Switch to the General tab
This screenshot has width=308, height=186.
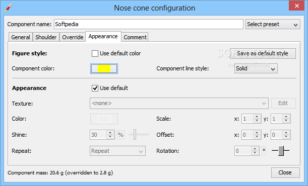point(21,37)
